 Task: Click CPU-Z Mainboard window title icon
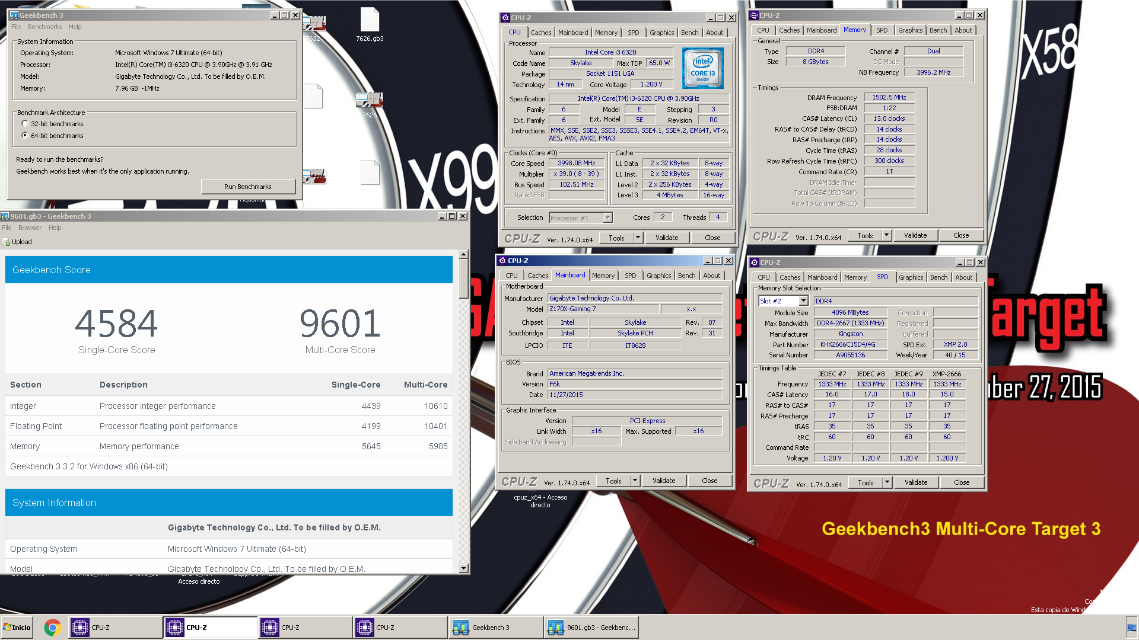(502, 261)
